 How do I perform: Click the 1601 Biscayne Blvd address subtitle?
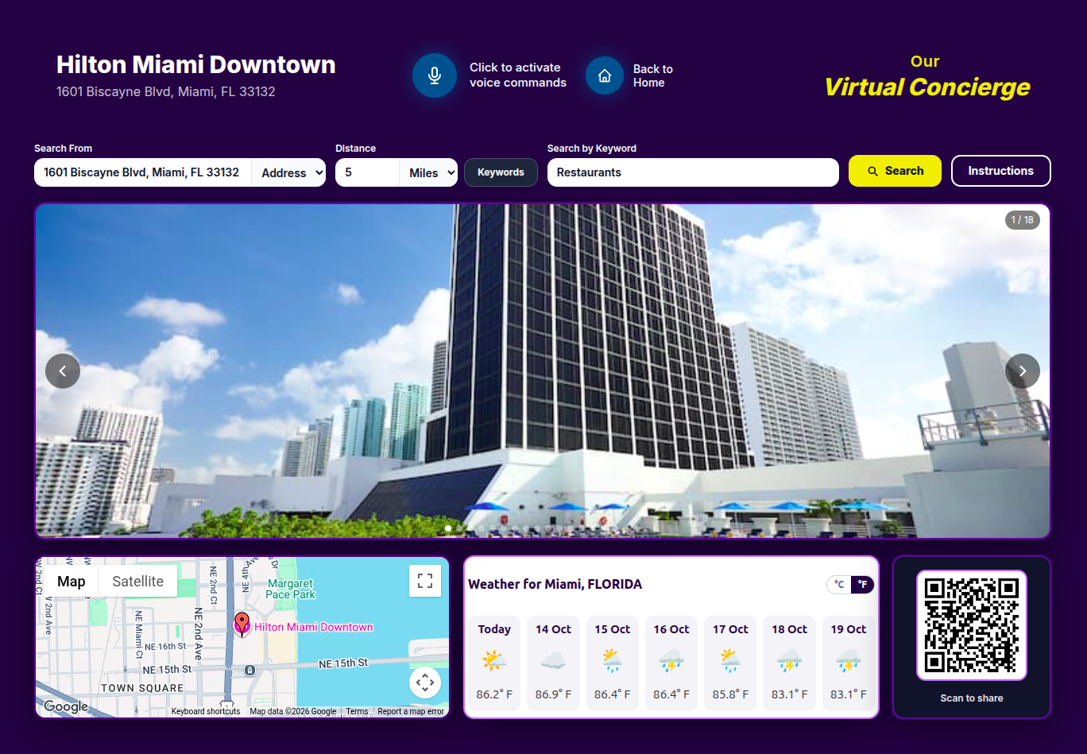(166, 92)
